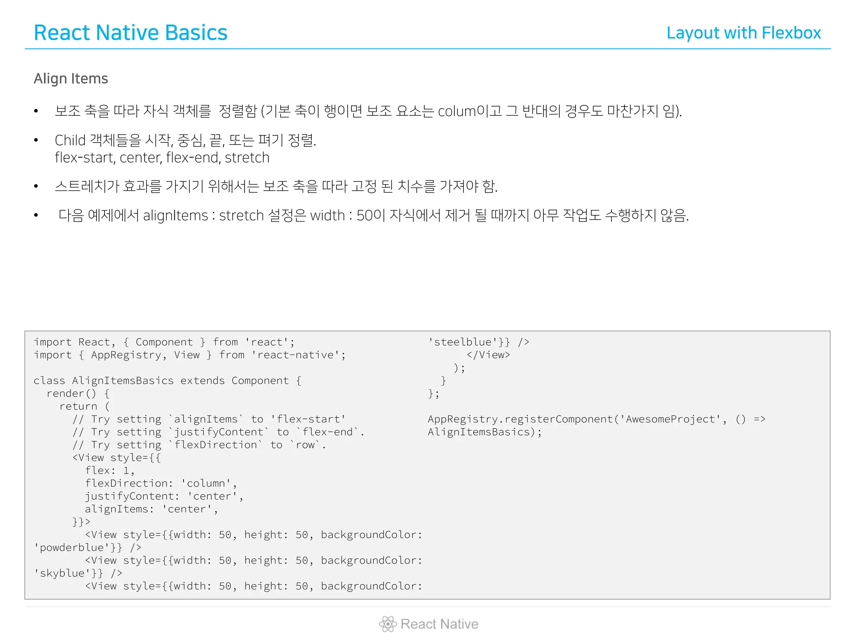Click the bullet starting with '보조 축을 따라'
This screenshot has width=856, height=642.
click(x=368, y=111)
